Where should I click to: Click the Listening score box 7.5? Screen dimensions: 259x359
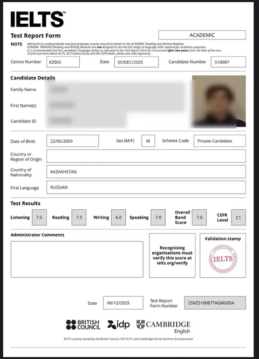39,217
